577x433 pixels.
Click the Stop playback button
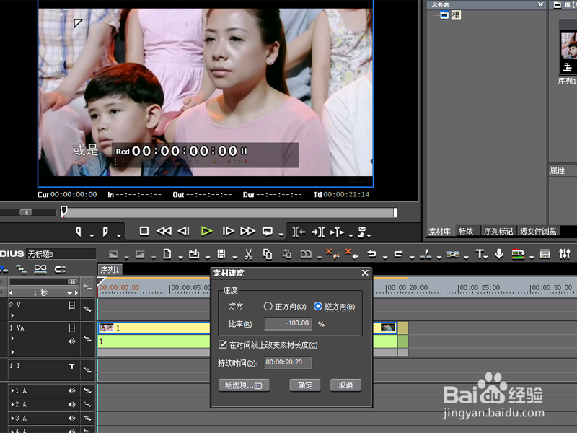(144, 231)
